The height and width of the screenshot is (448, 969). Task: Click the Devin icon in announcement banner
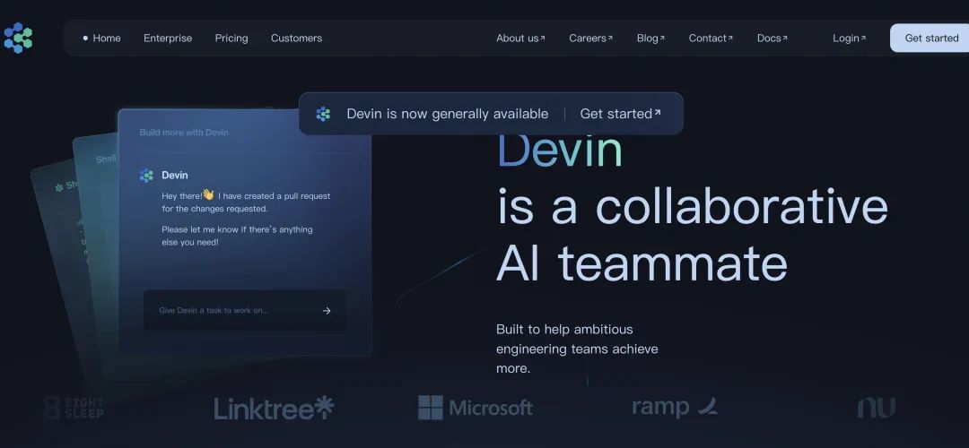(x=324, y=114)
